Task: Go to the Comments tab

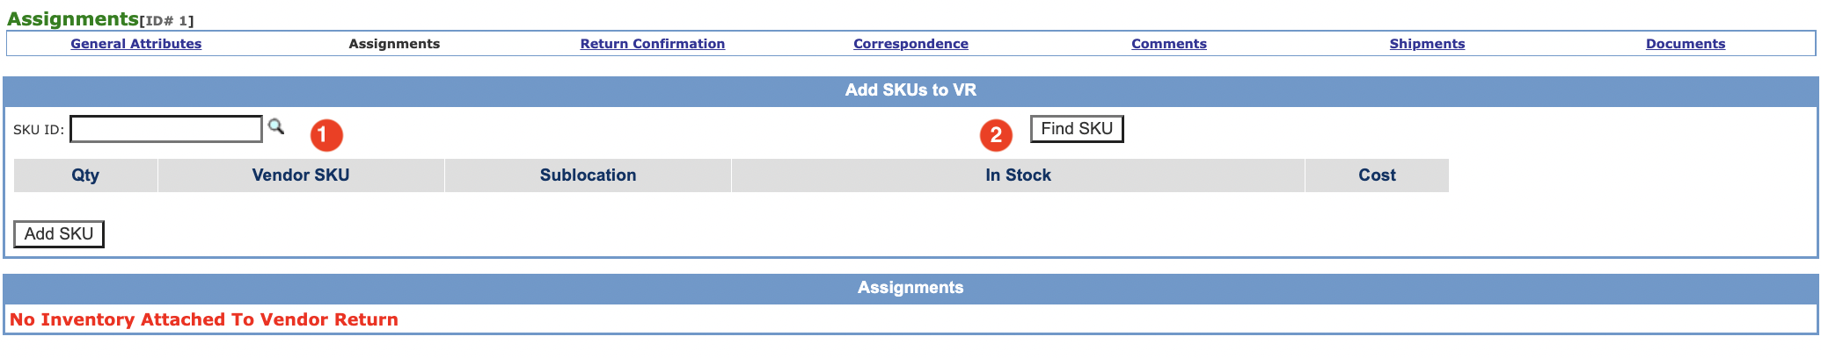Action: tap(1169, 44)
